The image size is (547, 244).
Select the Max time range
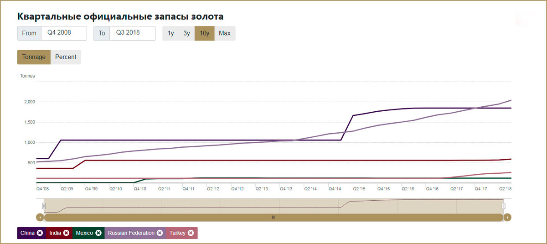click(225, 33)
